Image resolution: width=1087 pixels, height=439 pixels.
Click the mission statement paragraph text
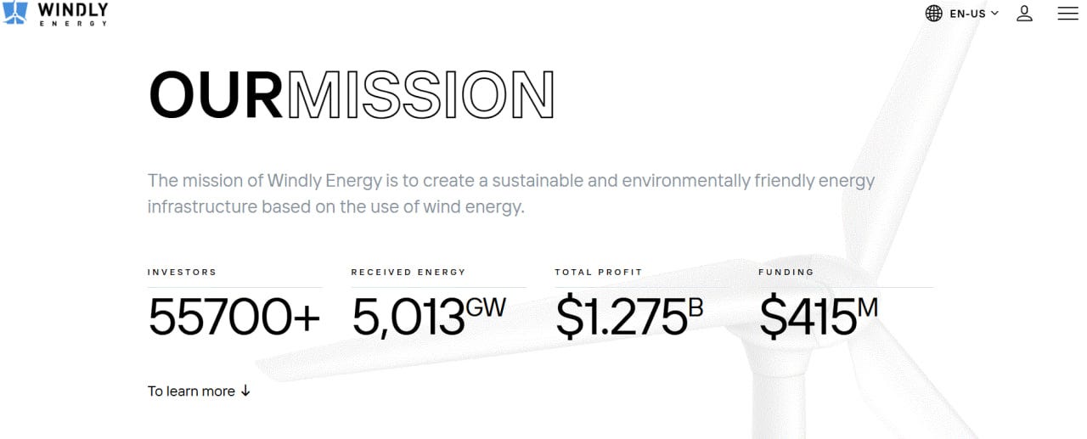(511, 194)
